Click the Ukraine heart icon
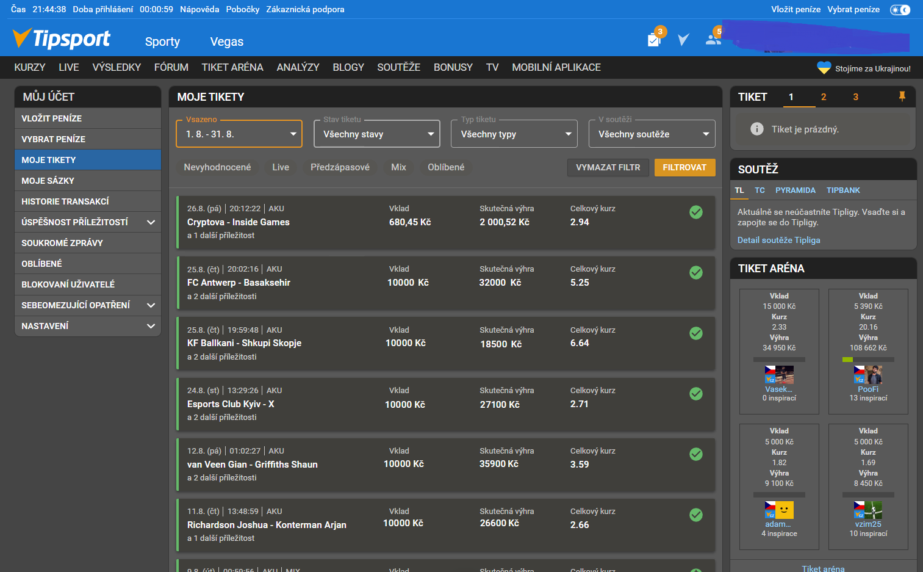This screenshot has height=572, width=923. [x=824, y=68]
